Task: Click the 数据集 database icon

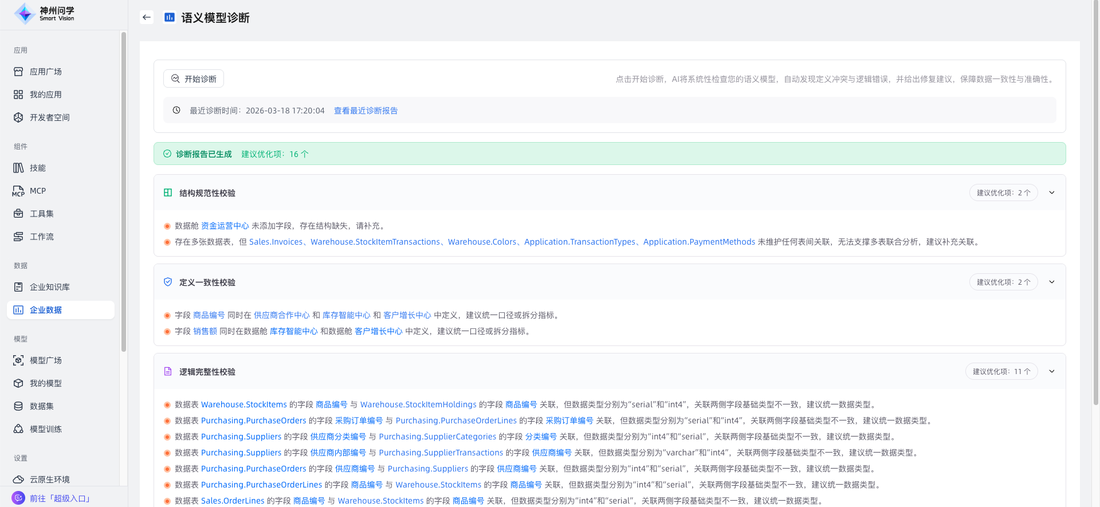Action: [18, 406]
